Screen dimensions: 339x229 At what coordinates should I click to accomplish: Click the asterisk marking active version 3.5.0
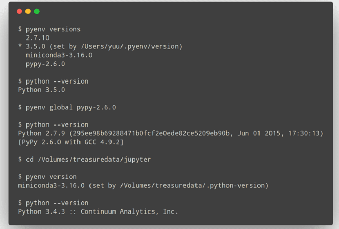click(20, 47)
